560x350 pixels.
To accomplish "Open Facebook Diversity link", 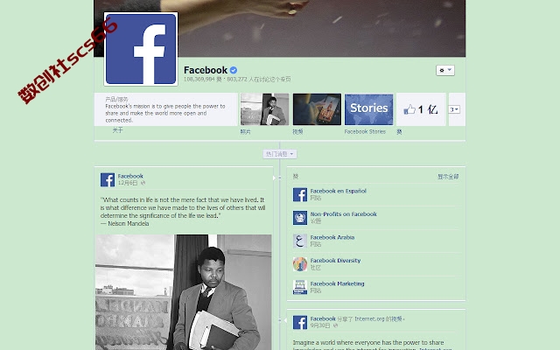I will pyautogui.click(x=335, y=261).
